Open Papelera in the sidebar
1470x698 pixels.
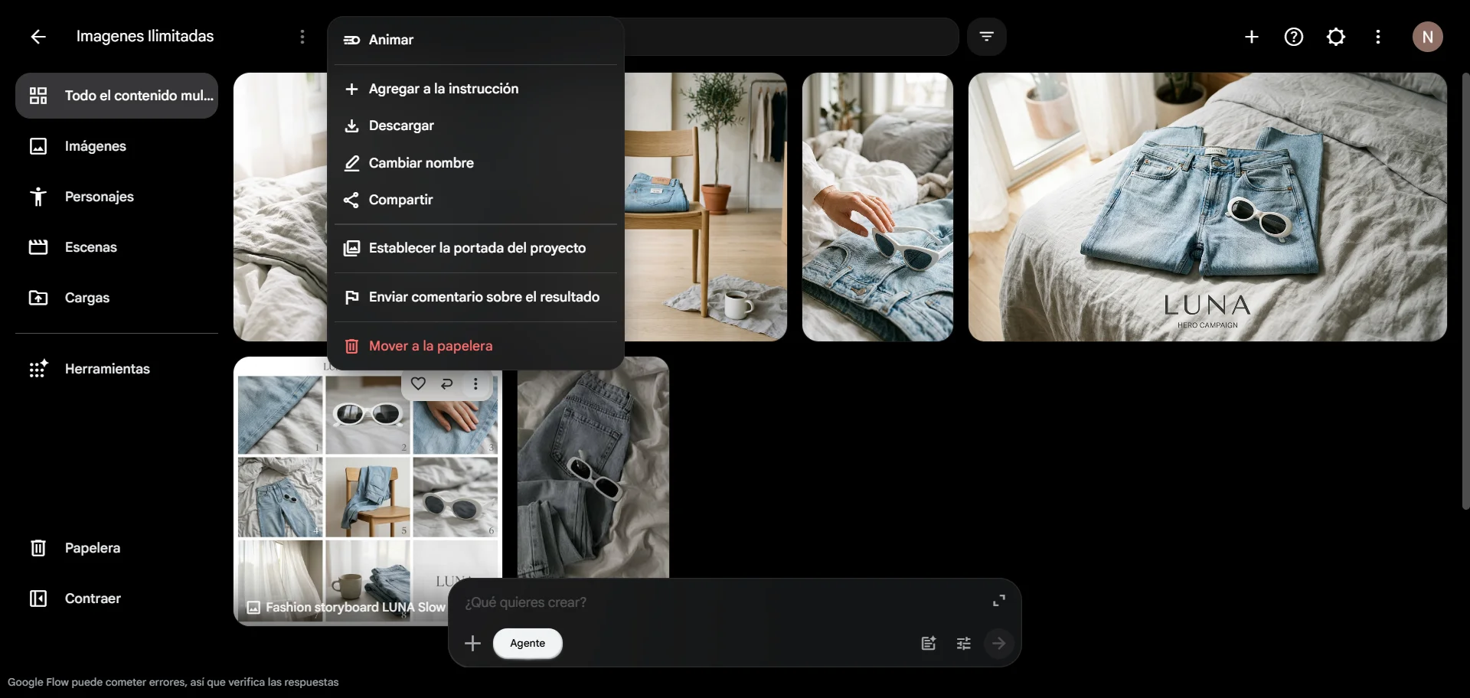click(x=117, y=548)
